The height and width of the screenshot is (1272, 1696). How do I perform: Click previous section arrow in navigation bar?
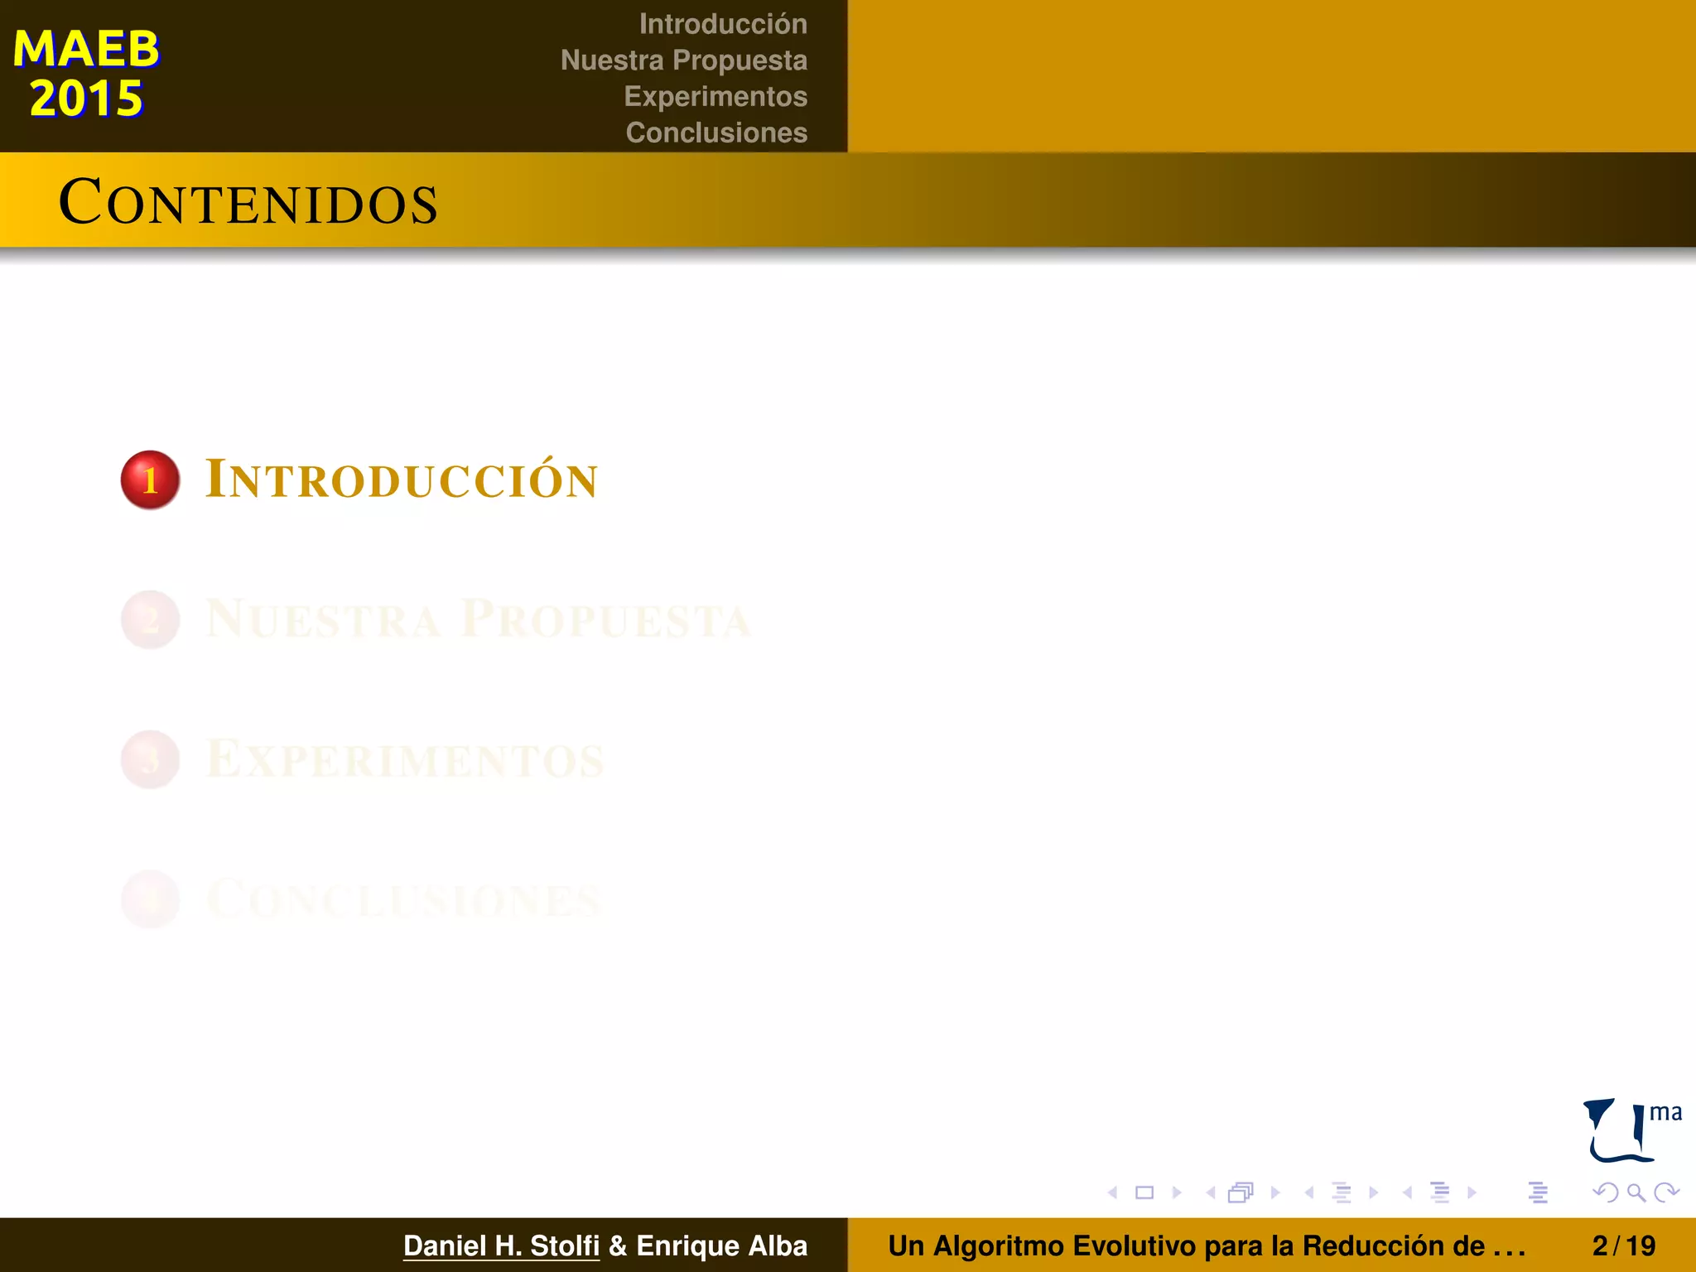coord(1407,1192)
